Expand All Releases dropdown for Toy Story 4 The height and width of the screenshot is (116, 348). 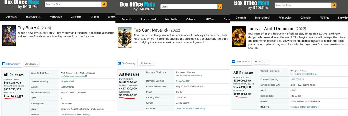click(x=32, y=64)
